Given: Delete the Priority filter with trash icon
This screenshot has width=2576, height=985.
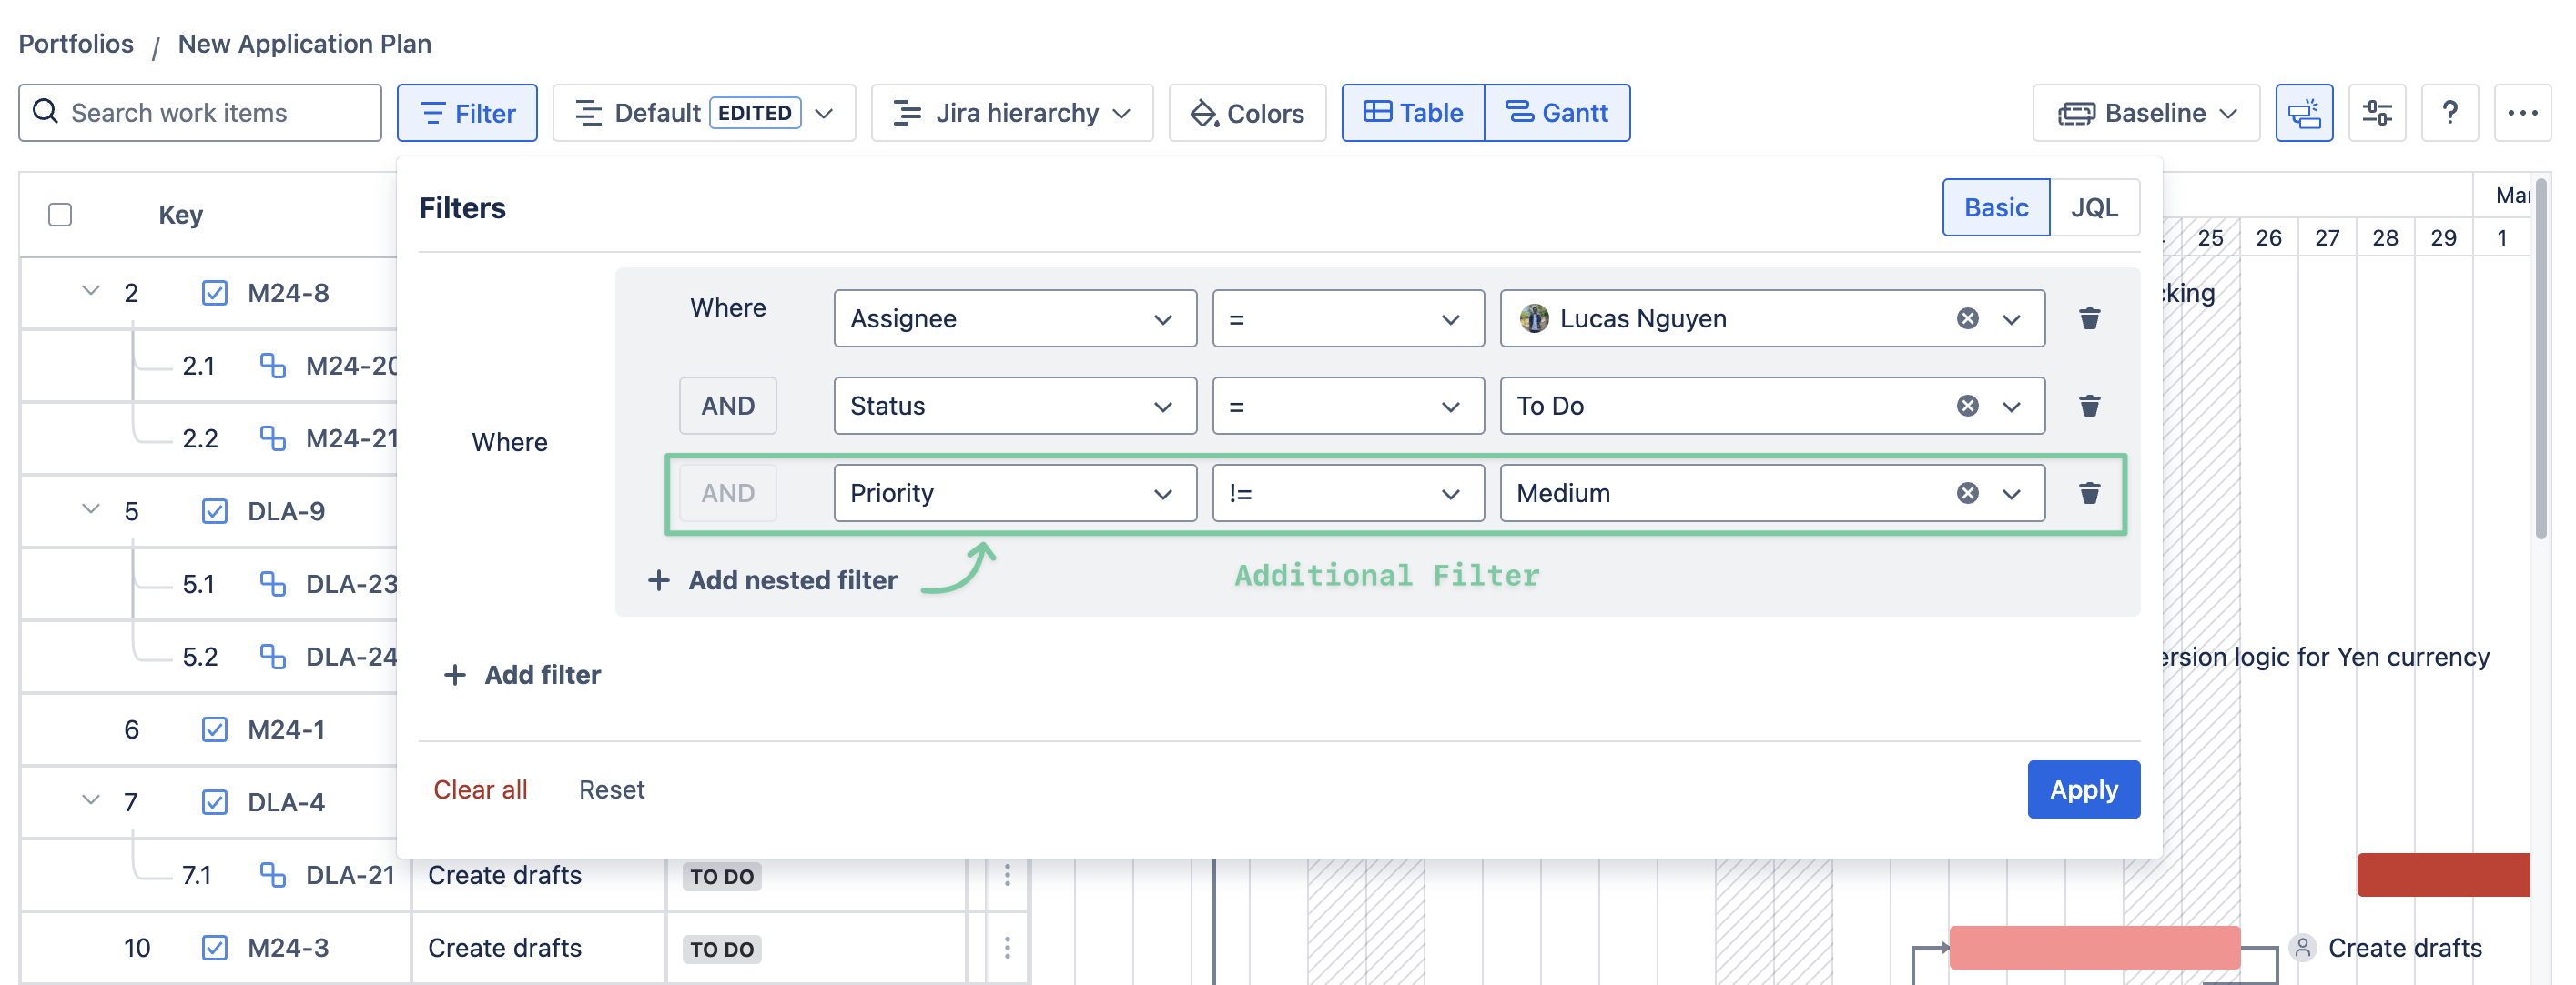Looking at the screenshot, I should pyautogui.click(x=2089, y=493).
